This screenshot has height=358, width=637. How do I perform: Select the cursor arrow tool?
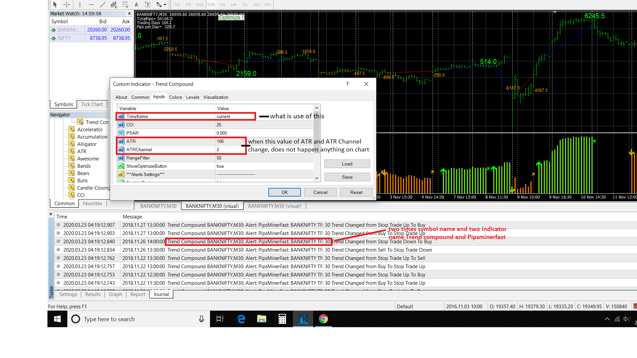coord(55,5)
